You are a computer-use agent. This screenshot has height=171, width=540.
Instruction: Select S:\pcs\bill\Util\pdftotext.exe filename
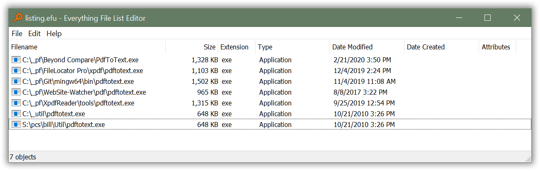tap(64, 125)
